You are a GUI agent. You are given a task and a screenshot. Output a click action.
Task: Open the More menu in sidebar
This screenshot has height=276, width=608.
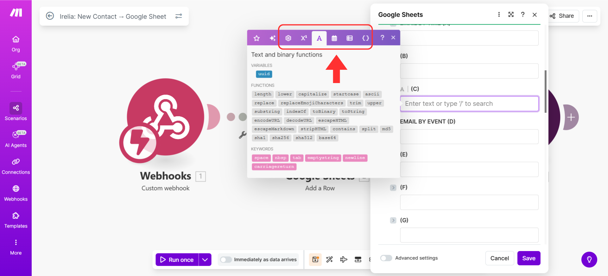16,247
